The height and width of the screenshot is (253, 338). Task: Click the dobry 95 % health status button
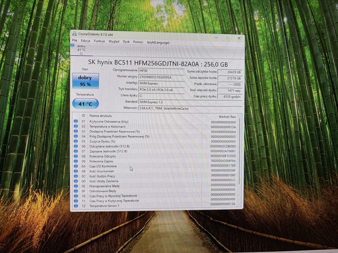click(x=85, y=81)
